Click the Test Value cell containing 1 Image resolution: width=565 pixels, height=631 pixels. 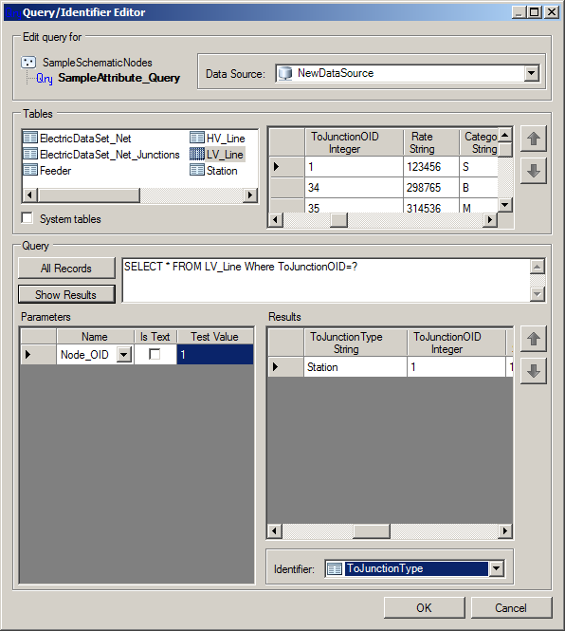tap(215, 355)
